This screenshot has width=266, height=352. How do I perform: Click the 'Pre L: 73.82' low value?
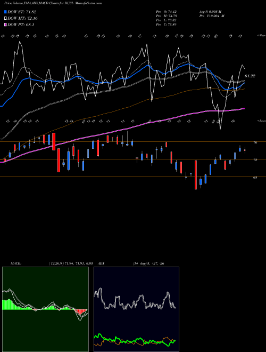coord(166,20)
